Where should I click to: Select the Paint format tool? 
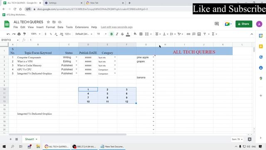click(x=25, y=34)
